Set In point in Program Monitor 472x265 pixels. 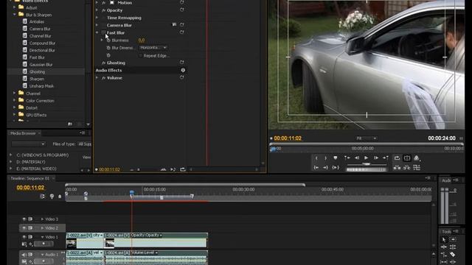pos(316,158)
